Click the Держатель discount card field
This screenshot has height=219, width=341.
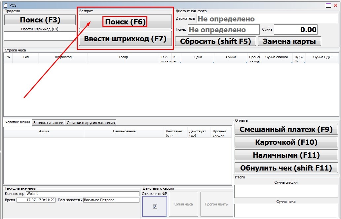click(x=267, y=19)
